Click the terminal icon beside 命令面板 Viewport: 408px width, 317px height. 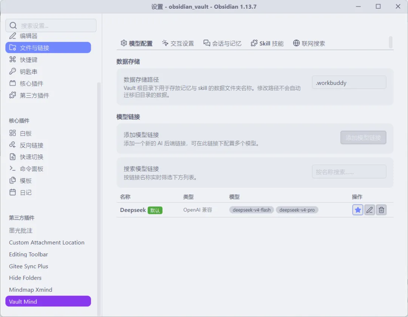pos(12,169)
